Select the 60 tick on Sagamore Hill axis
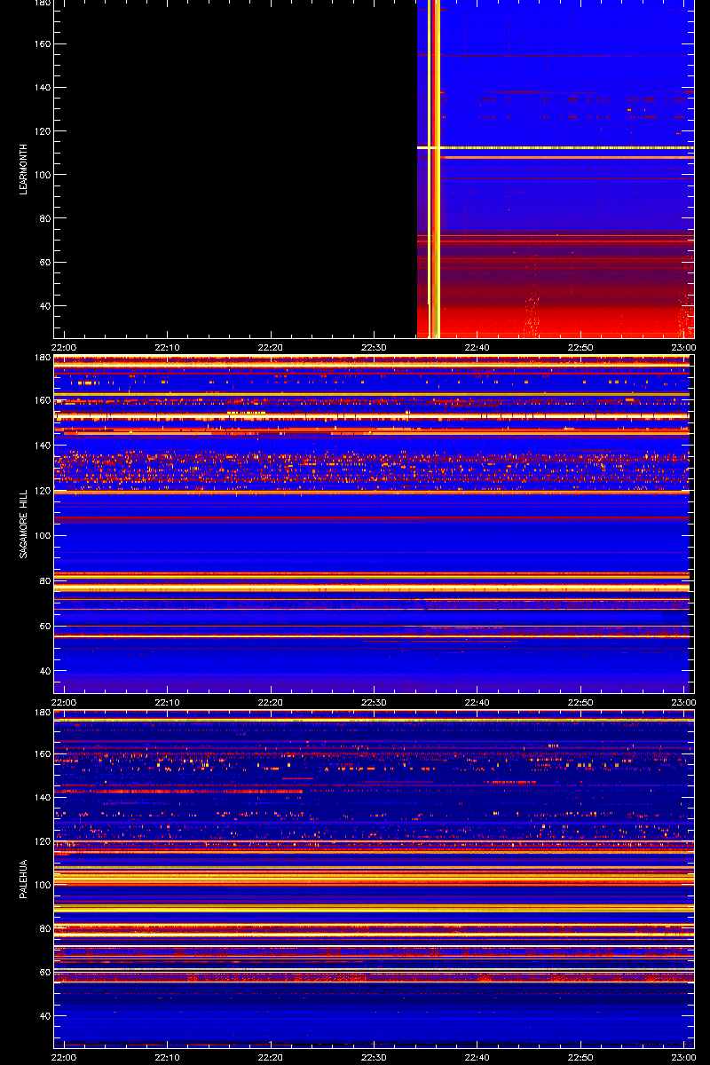 (43, 627)
